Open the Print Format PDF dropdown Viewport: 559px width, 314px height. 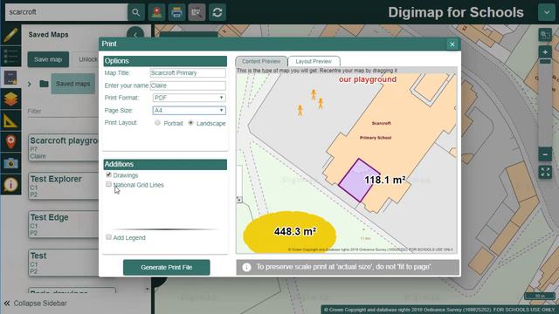coord(189,98)
